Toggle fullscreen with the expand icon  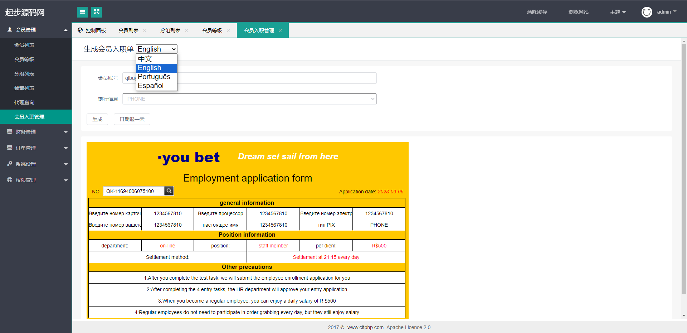click(97, 12)
